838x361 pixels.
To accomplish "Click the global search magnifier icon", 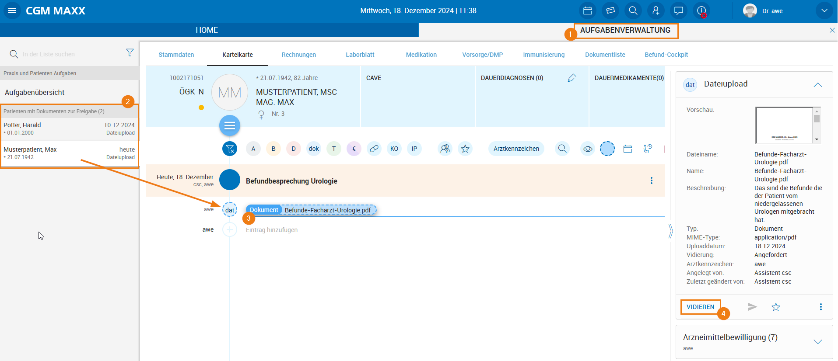I will [633, 11].
